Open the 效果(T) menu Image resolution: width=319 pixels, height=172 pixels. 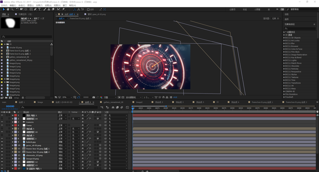[x=39, y=5]
